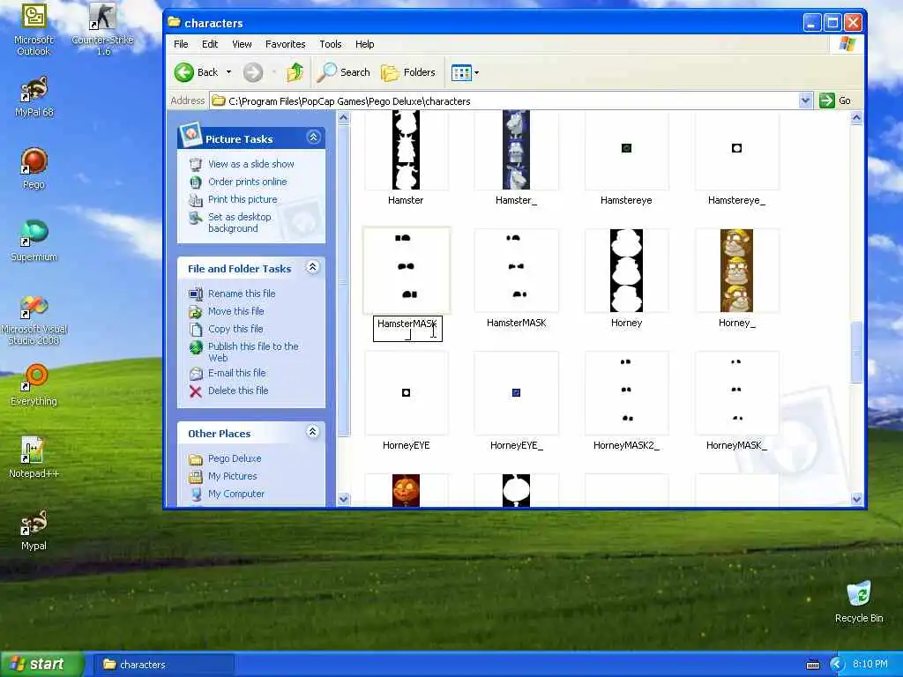Viewport: 903px width, 677px height.
Task: Toggle the Folders pane
Action: pyautogui.click(x=407, y=72)
